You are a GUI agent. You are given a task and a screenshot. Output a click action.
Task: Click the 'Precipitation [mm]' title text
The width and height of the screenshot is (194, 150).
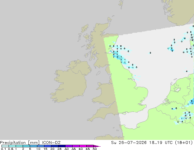coord(20,143)
